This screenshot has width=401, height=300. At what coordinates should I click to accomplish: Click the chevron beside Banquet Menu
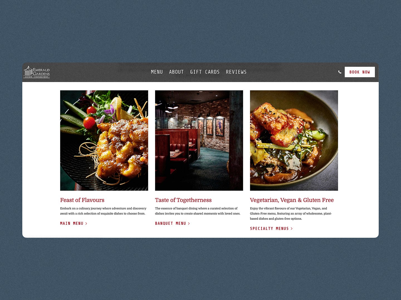(x=189, y=224)
